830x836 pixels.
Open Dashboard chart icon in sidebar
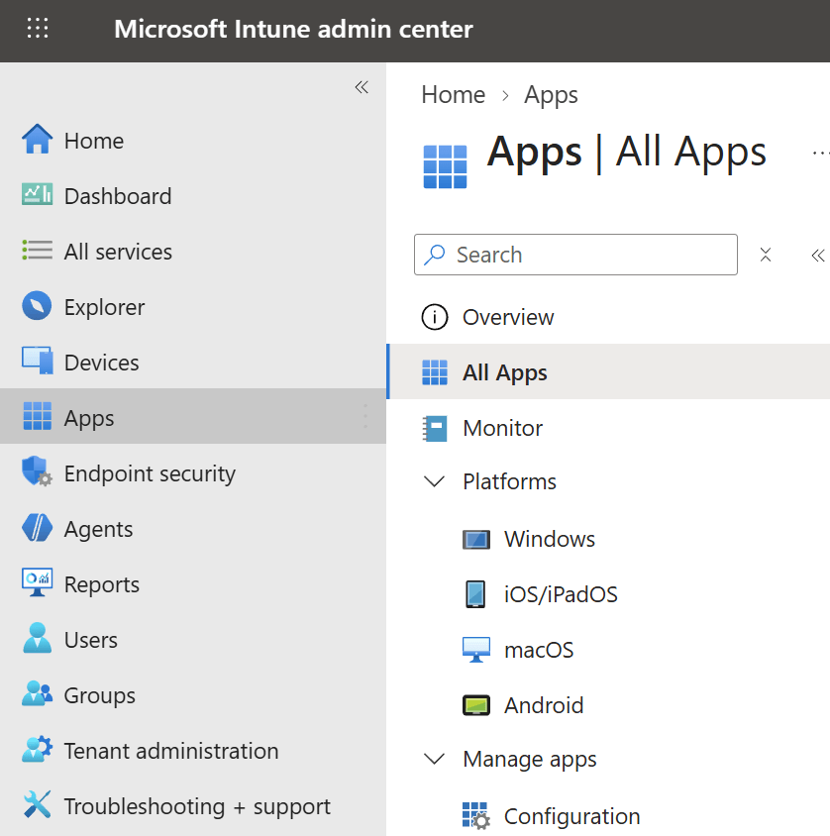(37, 194)
